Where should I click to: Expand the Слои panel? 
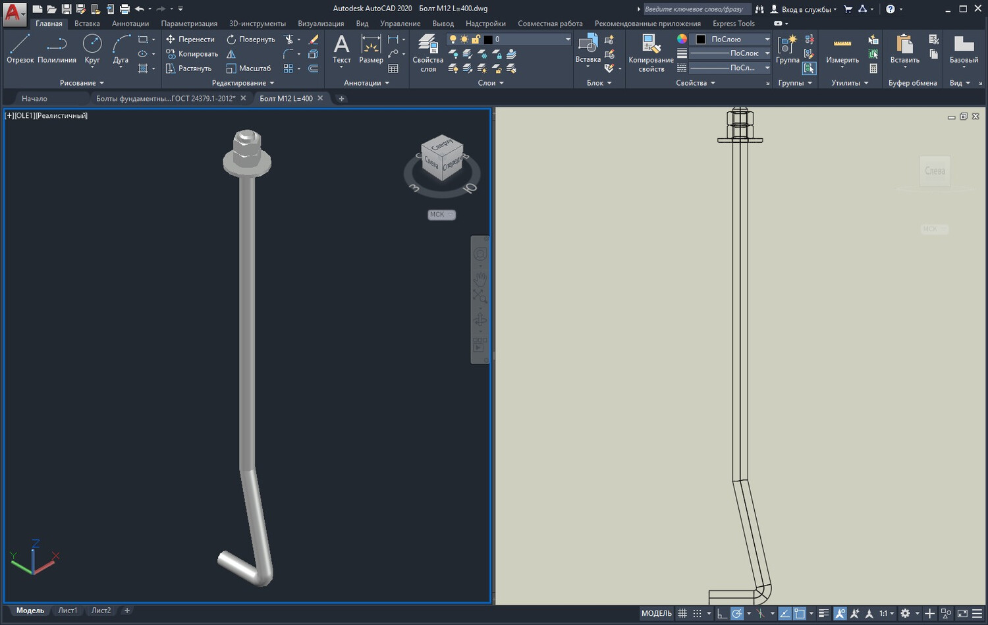tap(491, 83)
